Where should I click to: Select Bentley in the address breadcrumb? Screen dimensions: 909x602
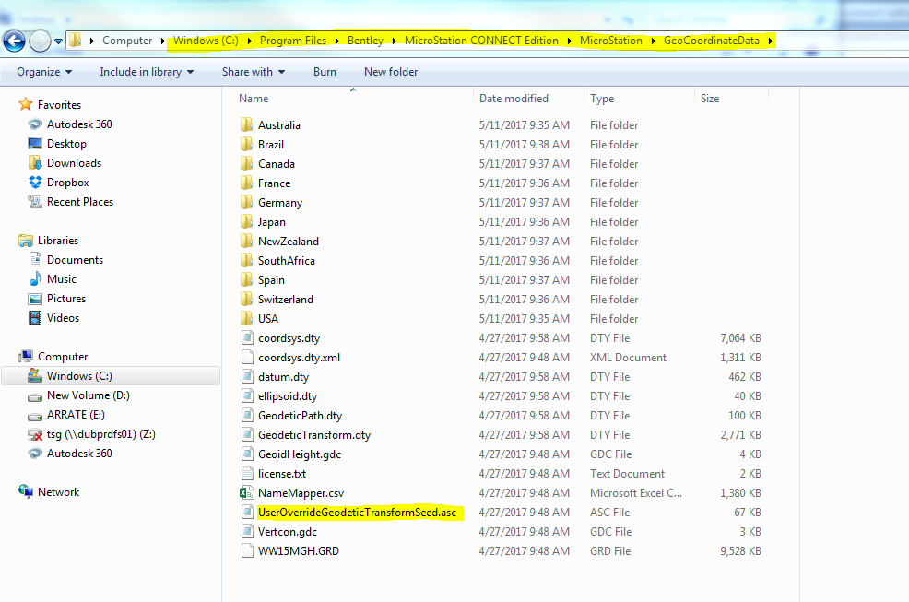pyautogui.click(x=365, y=41)
